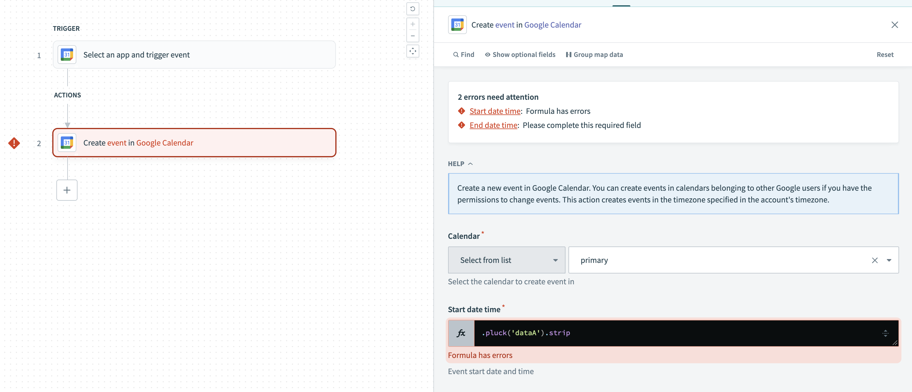The image size is (912, 392).
Task: Click the action step error icon
Action: tap(14, 143)
